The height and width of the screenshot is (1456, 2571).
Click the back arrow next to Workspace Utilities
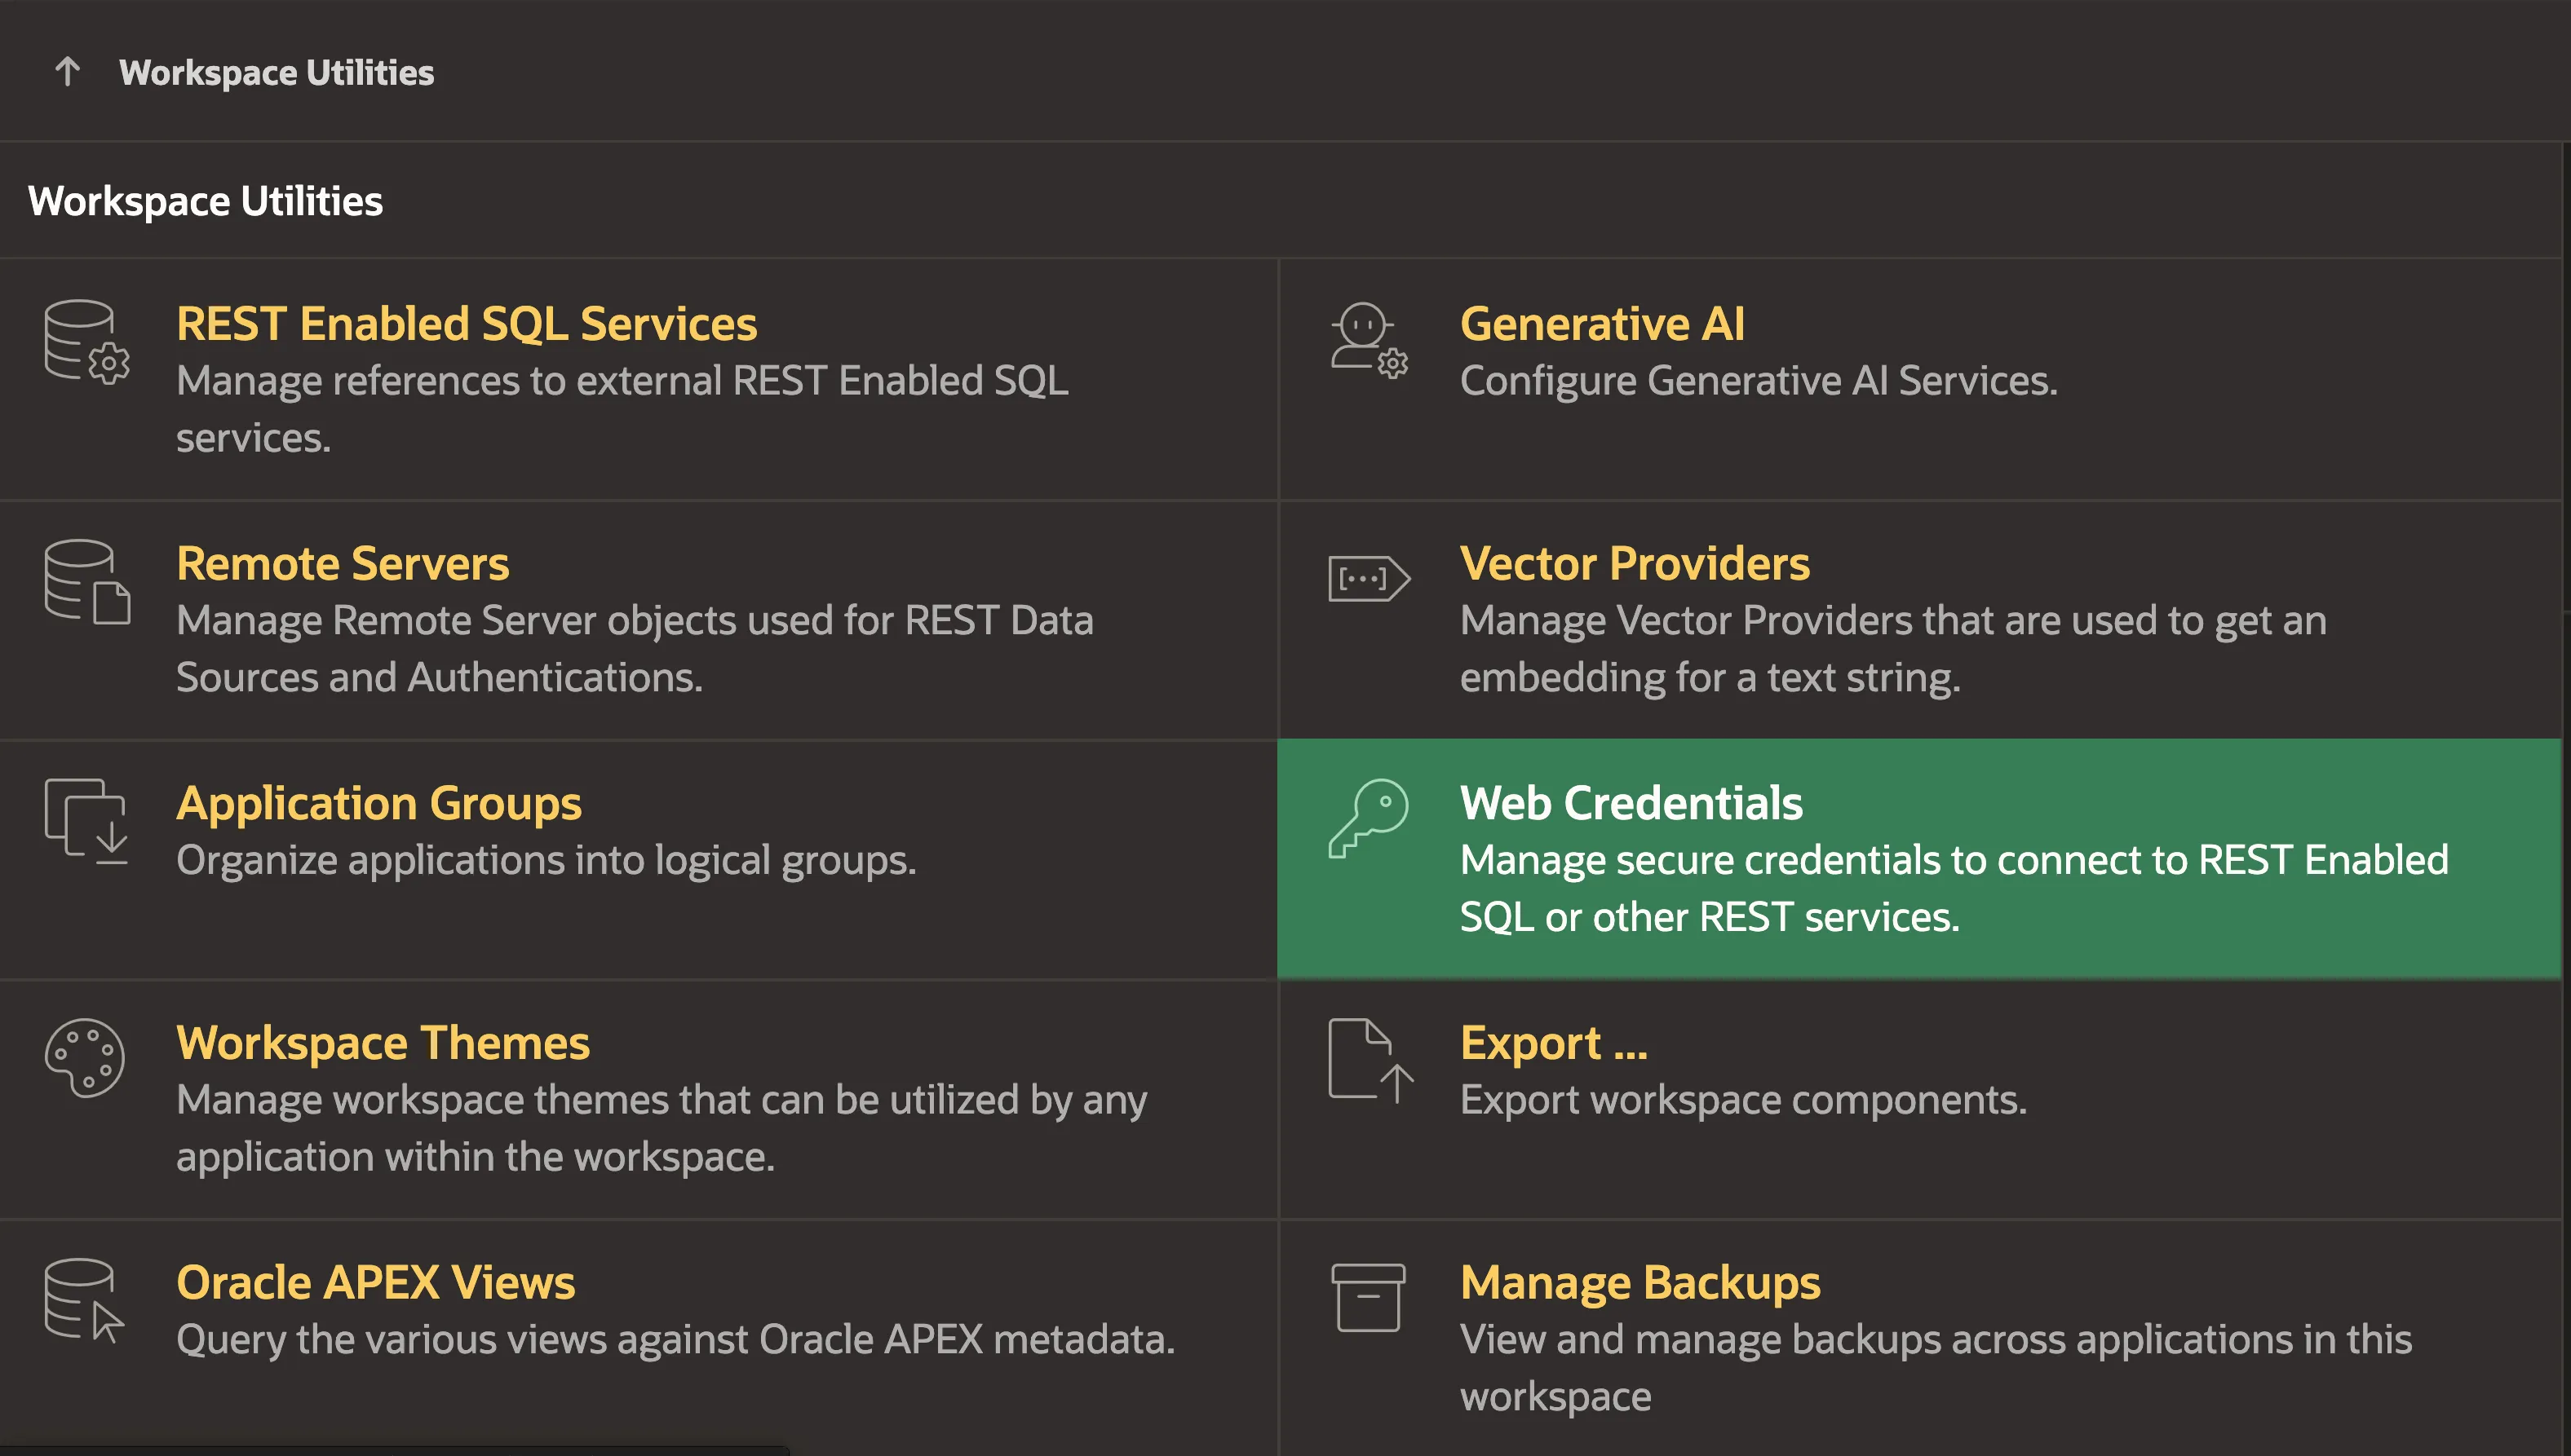(66, 72)
